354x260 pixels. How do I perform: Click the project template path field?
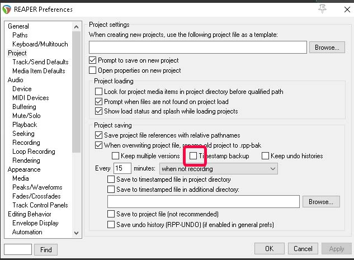pyautogui.click(x=198, y=48)
